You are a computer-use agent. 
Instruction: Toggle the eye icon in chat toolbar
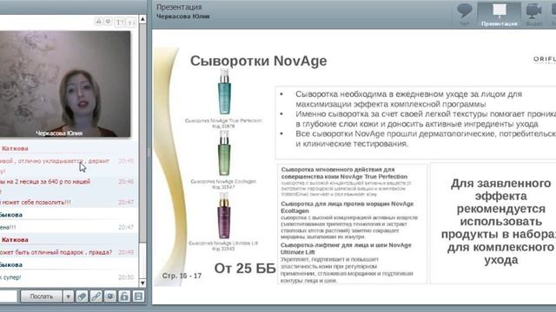click(x=110, y=296)
